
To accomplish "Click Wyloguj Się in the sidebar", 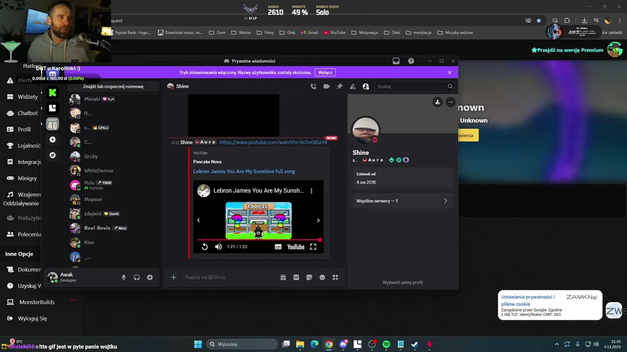I will 27,318.
